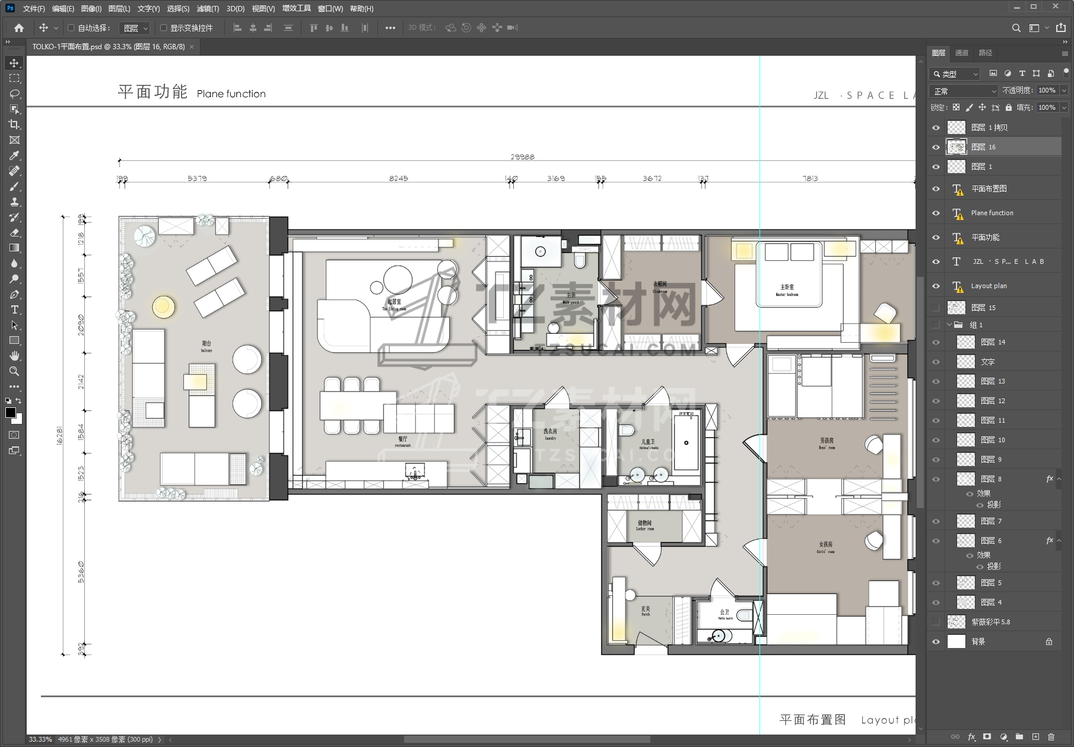This screenshot has width=1074, height=747.
Task: Click the 图层 16 layer thumbnail
Action: coord(956,147)
